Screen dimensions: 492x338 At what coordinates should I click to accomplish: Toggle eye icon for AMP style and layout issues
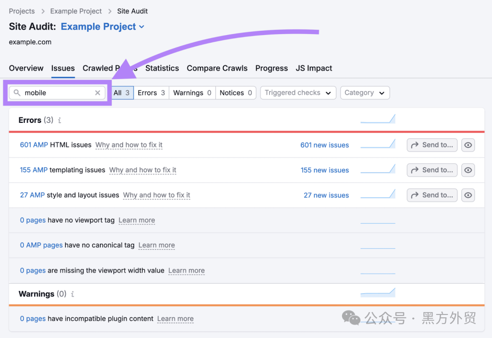coord(468,195)
